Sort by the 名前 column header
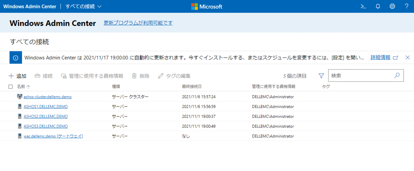The image size is (414, 171). (x=24, y=87)
